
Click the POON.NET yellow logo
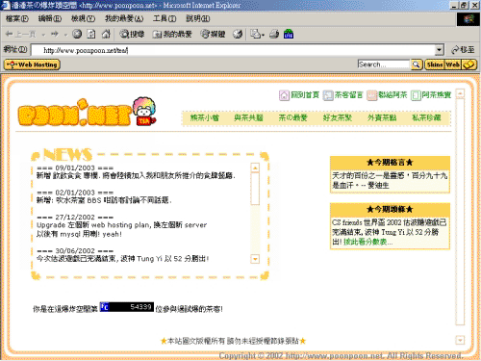click(75, 114)
